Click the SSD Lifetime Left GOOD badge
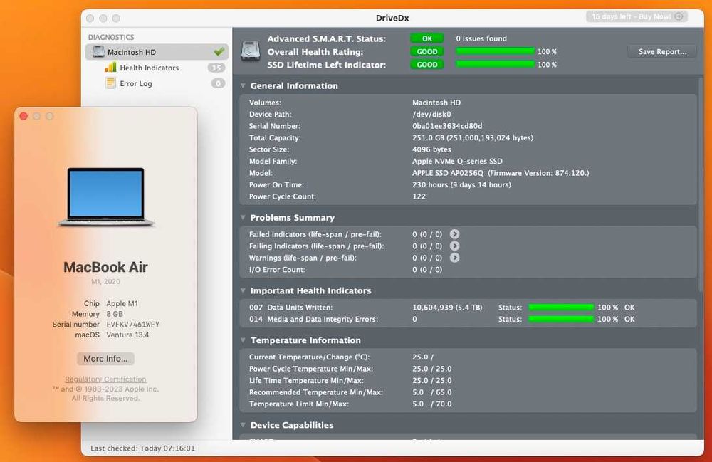 coord(426,65)
